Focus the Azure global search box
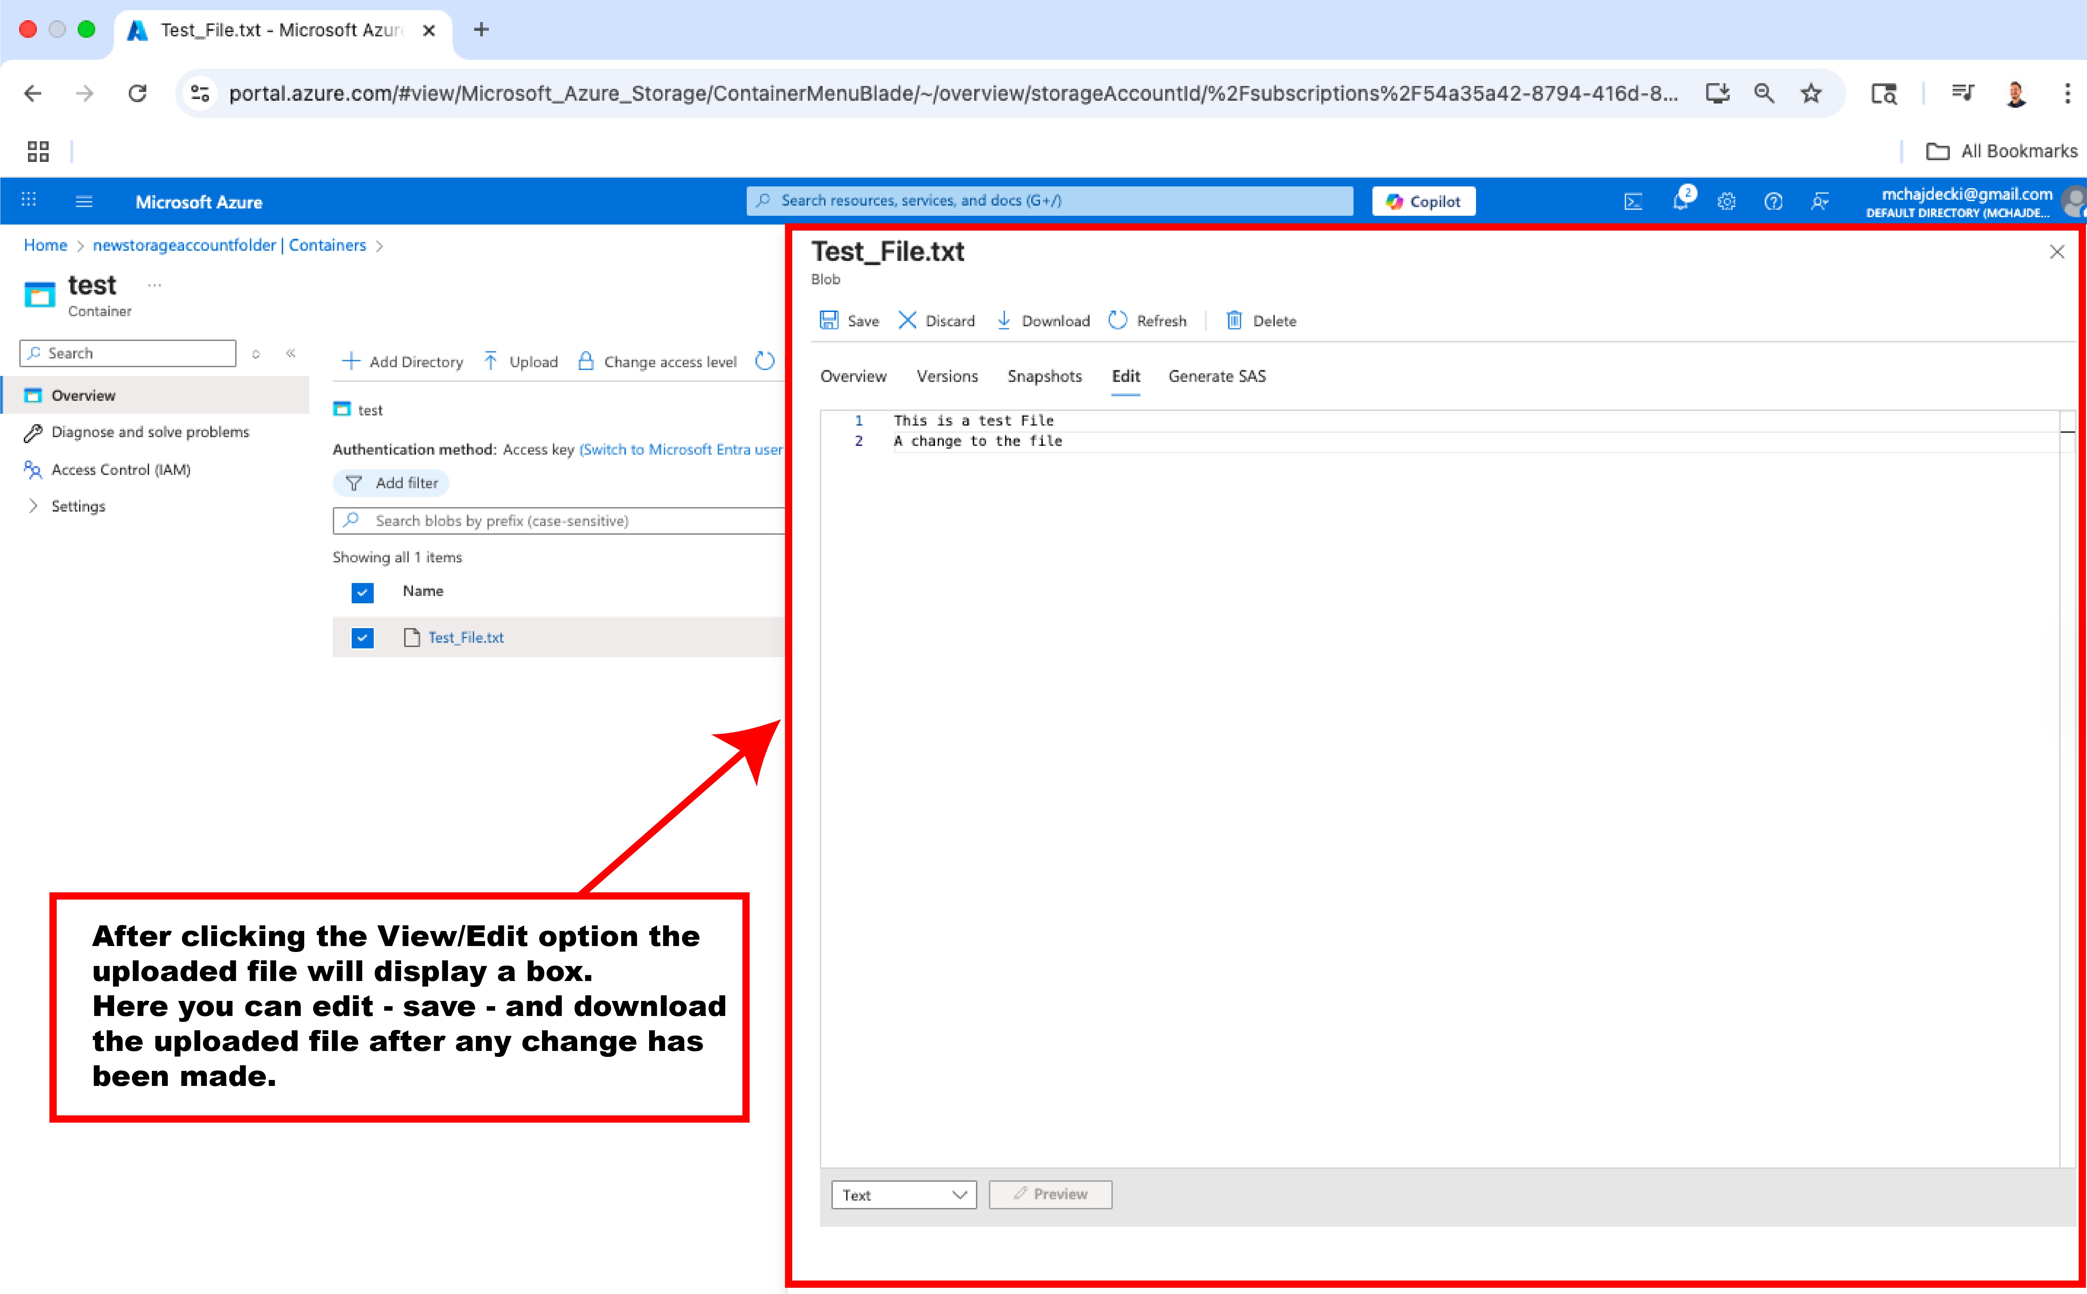 tap(1049, 200)
